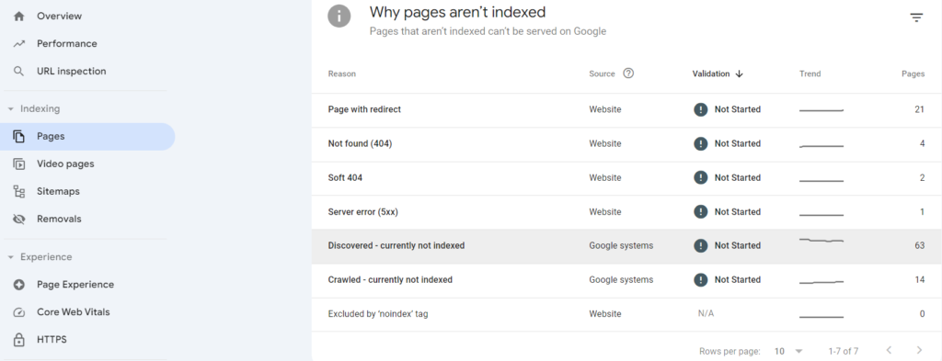This screenshot has width=942, height=361.
Task: Open the Soft 404 reason
Action: click(345, 178)
